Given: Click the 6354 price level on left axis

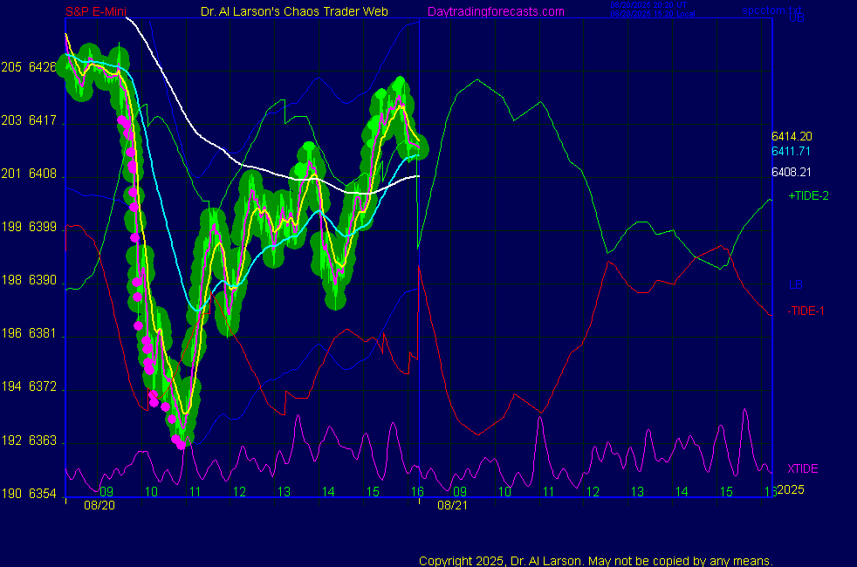Looking at the screenshot, I should click(x=42, y=495).
